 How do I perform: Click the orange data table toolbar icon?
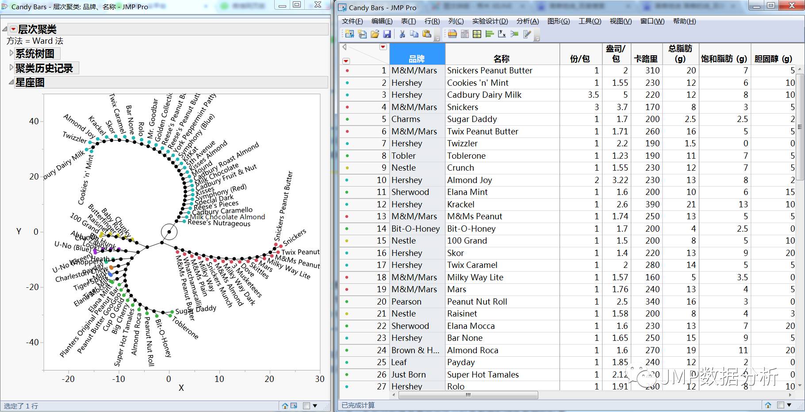pyautogui.click(x=452, y=34)
